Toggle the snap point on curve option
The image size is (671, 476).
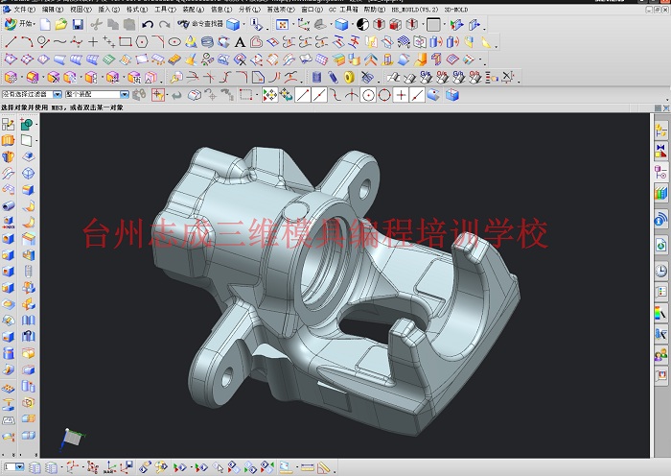[417, 95]
